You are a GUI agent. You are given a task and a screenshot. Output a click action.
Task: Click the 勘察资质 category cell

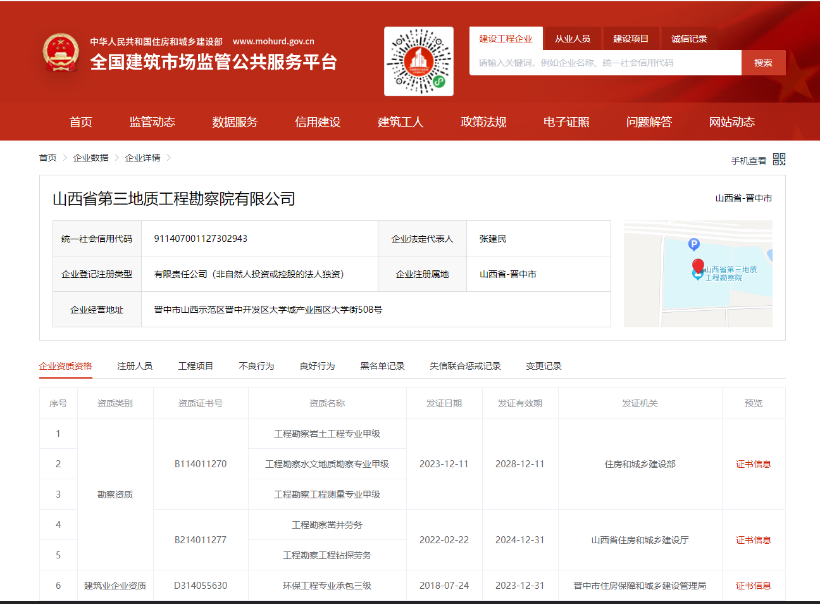point(115,494)
